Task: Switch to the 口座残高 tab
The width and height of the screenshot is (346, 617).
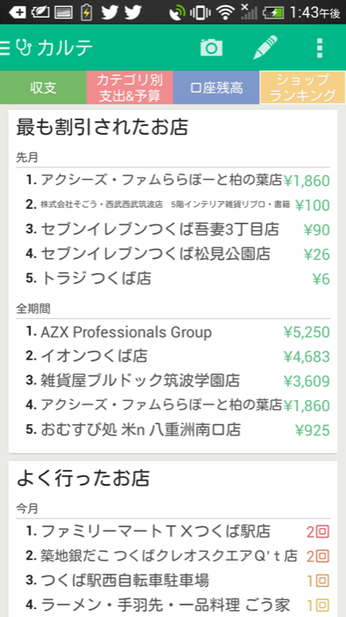Action: [217, 87]
